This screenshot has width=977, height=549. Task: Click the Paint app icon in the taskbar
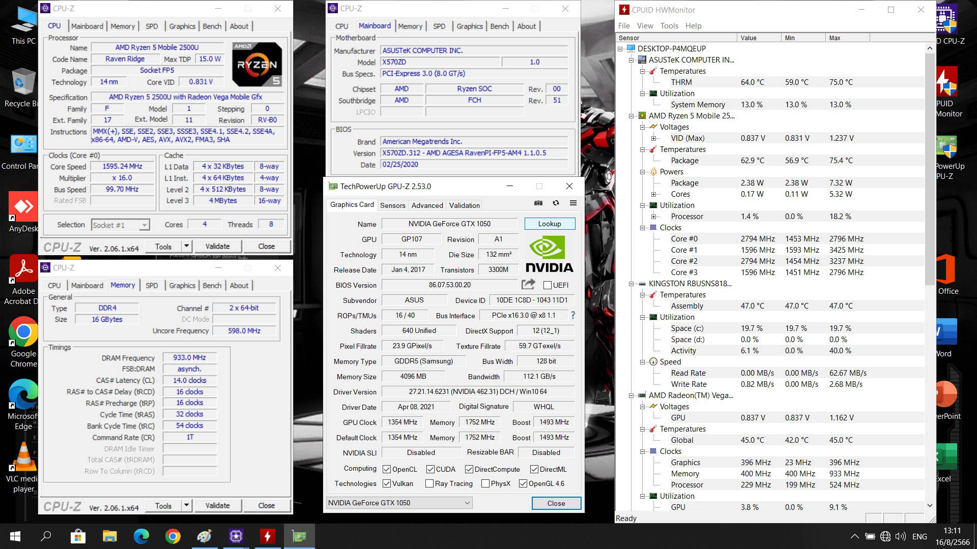pos(204,536)
